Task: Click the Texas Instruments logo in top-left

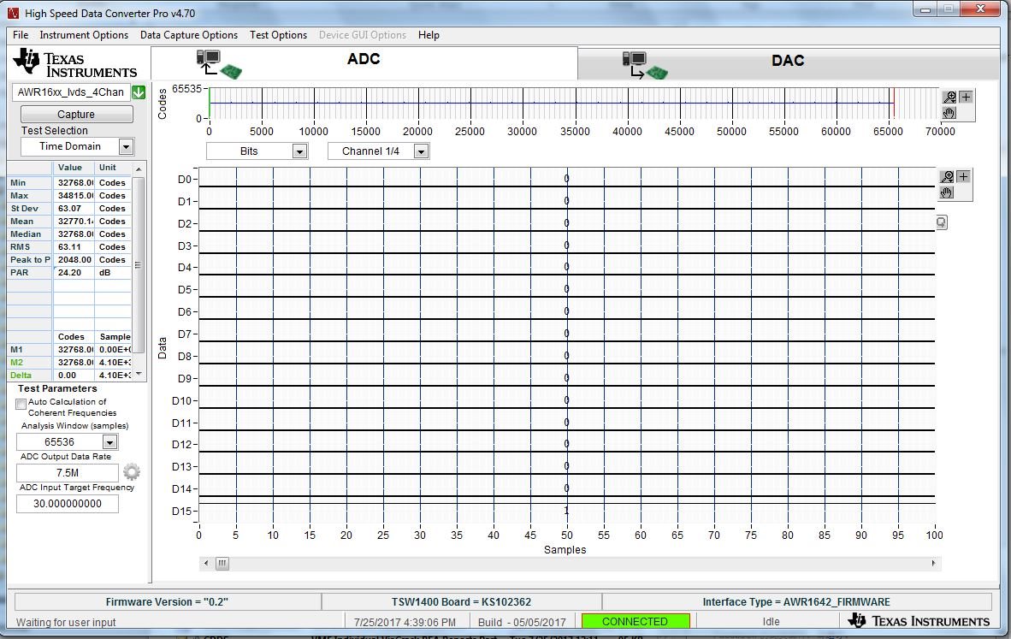Action: tap(74, 63)
